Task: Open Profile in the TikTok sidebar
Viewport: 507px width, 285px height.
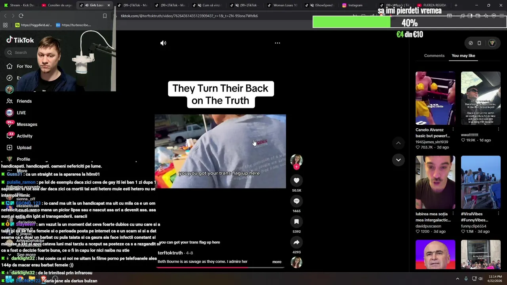Action: (18, 159)
